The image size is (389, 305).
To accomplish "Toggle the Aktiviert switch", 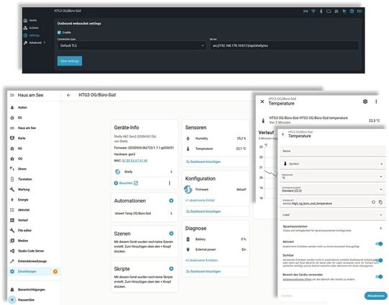I will pyautogui.click(x=379, y=244).
